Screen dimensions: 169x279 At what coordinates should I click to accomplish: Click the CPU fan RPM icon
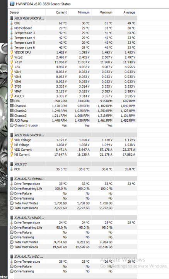pyautogui.click(x=12, y=101)
